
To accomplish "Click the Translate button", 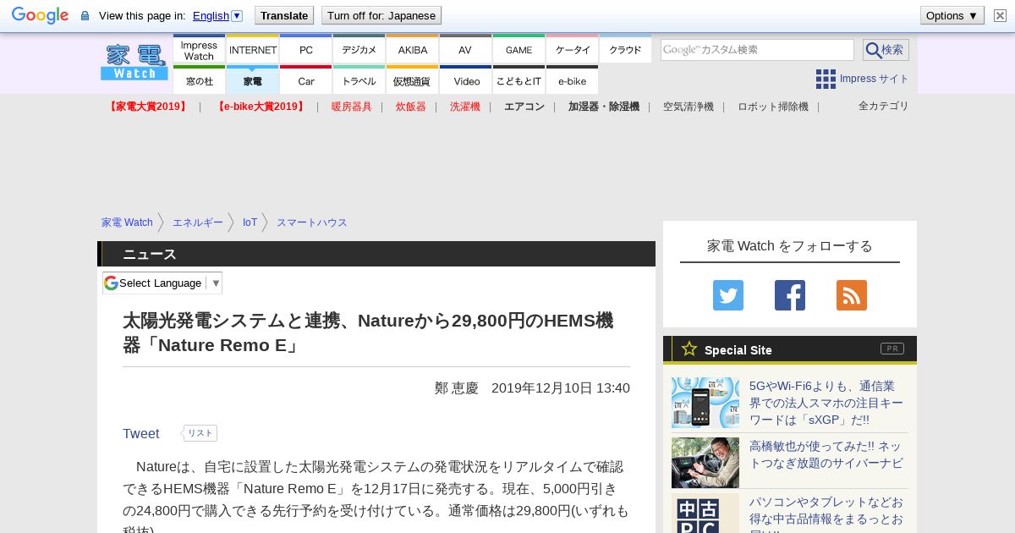I will coord(283,15).
